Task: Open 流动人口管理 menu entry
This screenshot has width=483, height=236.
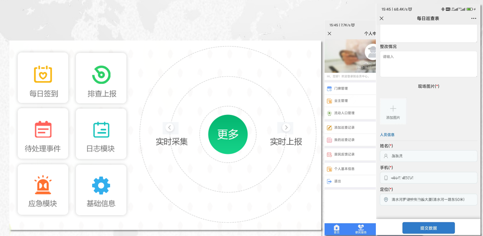Action: point(344,113)
